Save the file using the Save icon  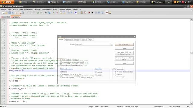tap(10, 13)
